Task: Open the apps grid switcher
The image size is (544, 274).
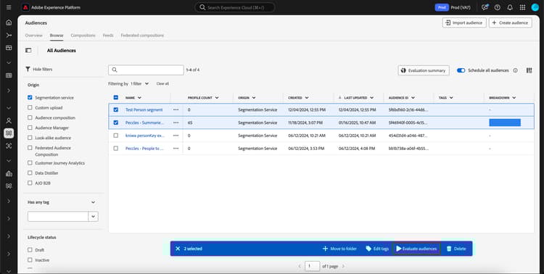Action: pyautogui.click(x=522, y=7)
